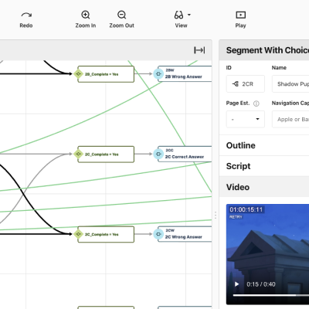Click the Play toolbar icon
This screenshot has height=309, width=309.
pyautogui.click(x=240, y=15)
